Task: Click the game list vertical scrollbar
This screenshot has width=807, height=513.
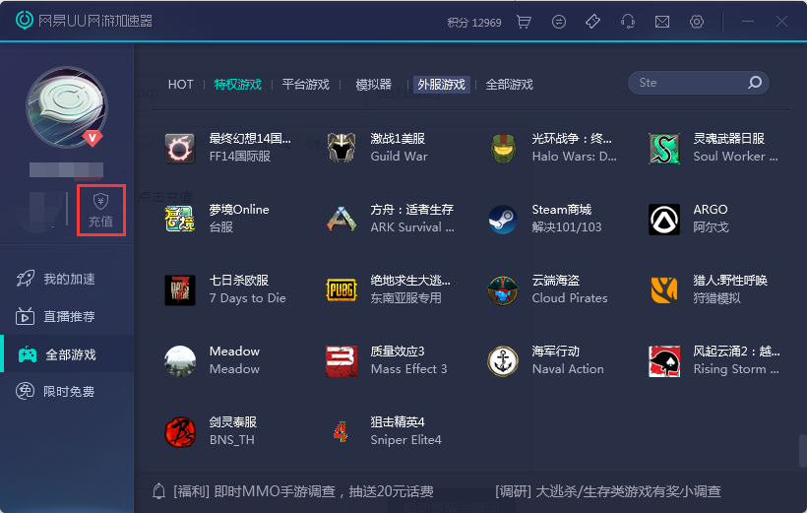Action: (x=802, y=452)
